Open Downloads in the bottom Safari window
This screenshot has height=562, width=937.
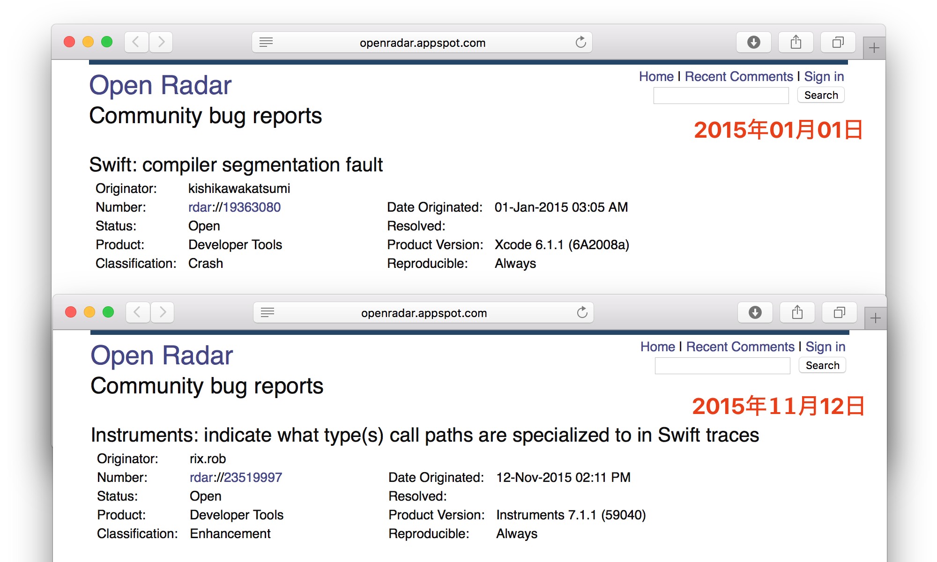(755, 312)
